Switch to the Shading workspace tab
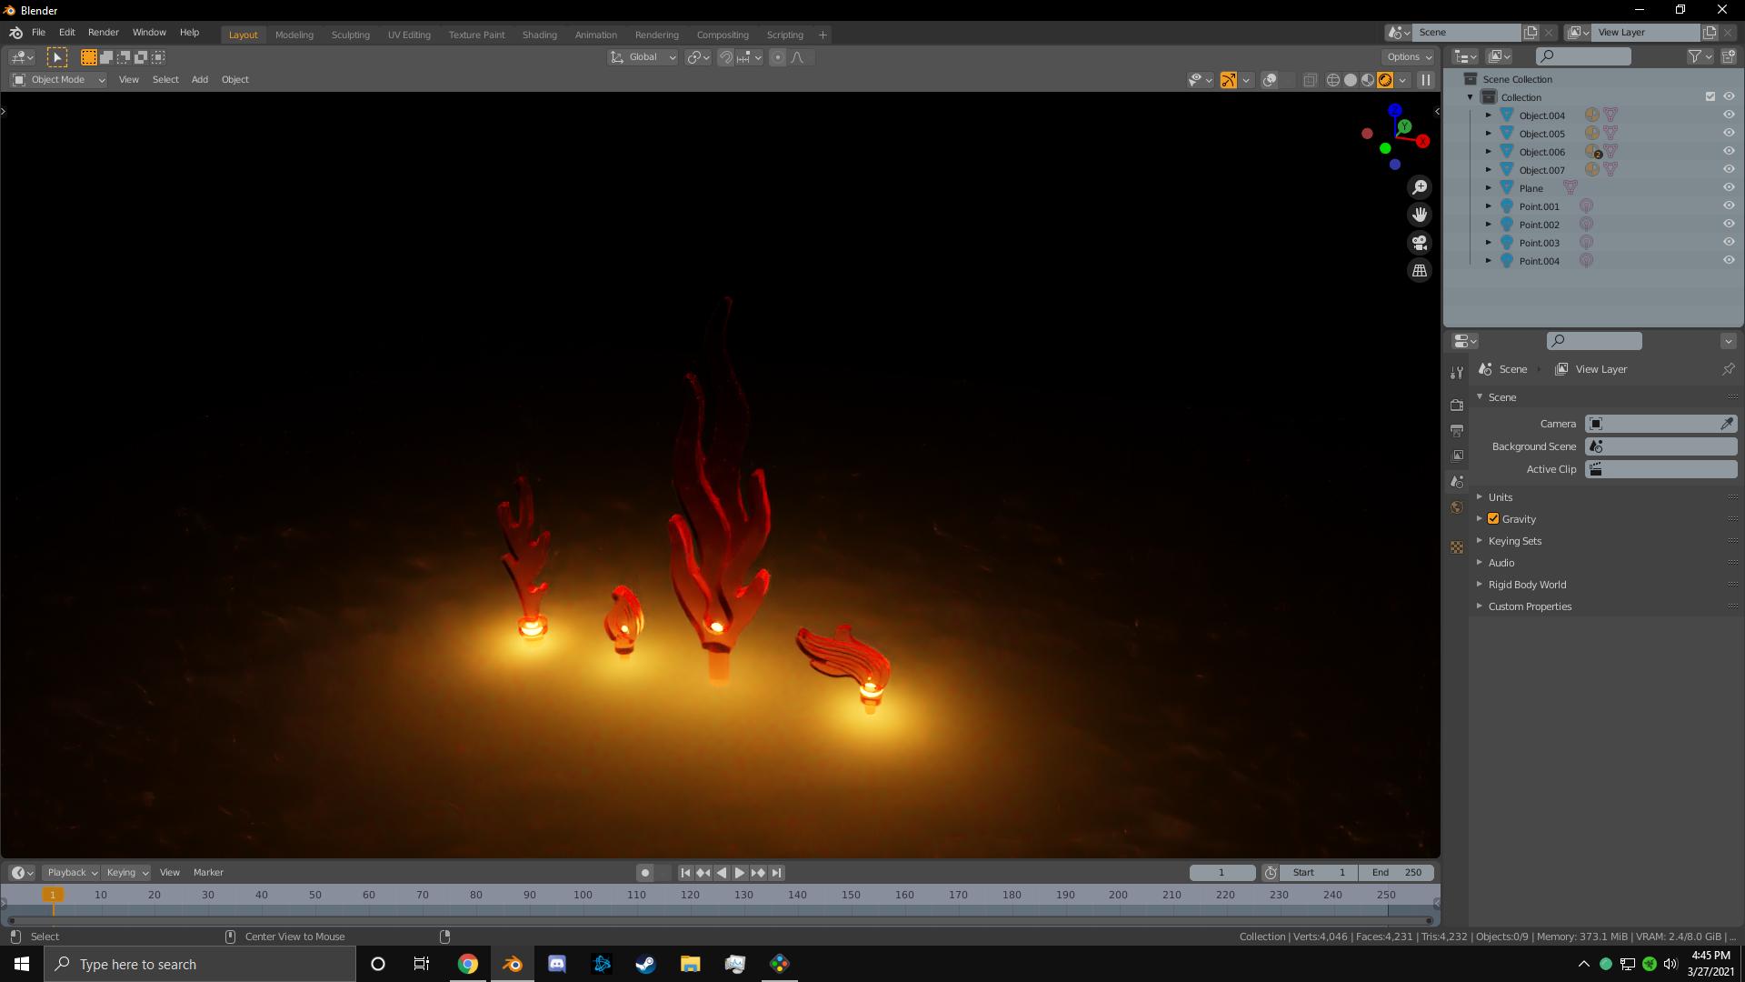 pos(539,35)
